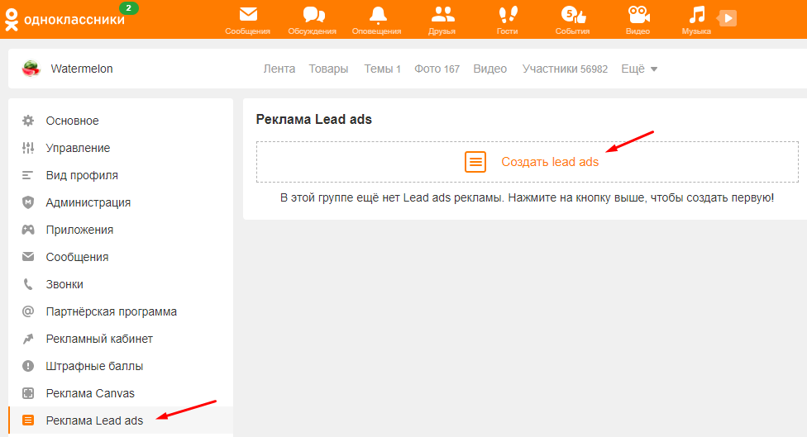The width and height of the screenshot is (807, 437).
Task: Switch to the Темы 1 tab
Action: (382, 69)
